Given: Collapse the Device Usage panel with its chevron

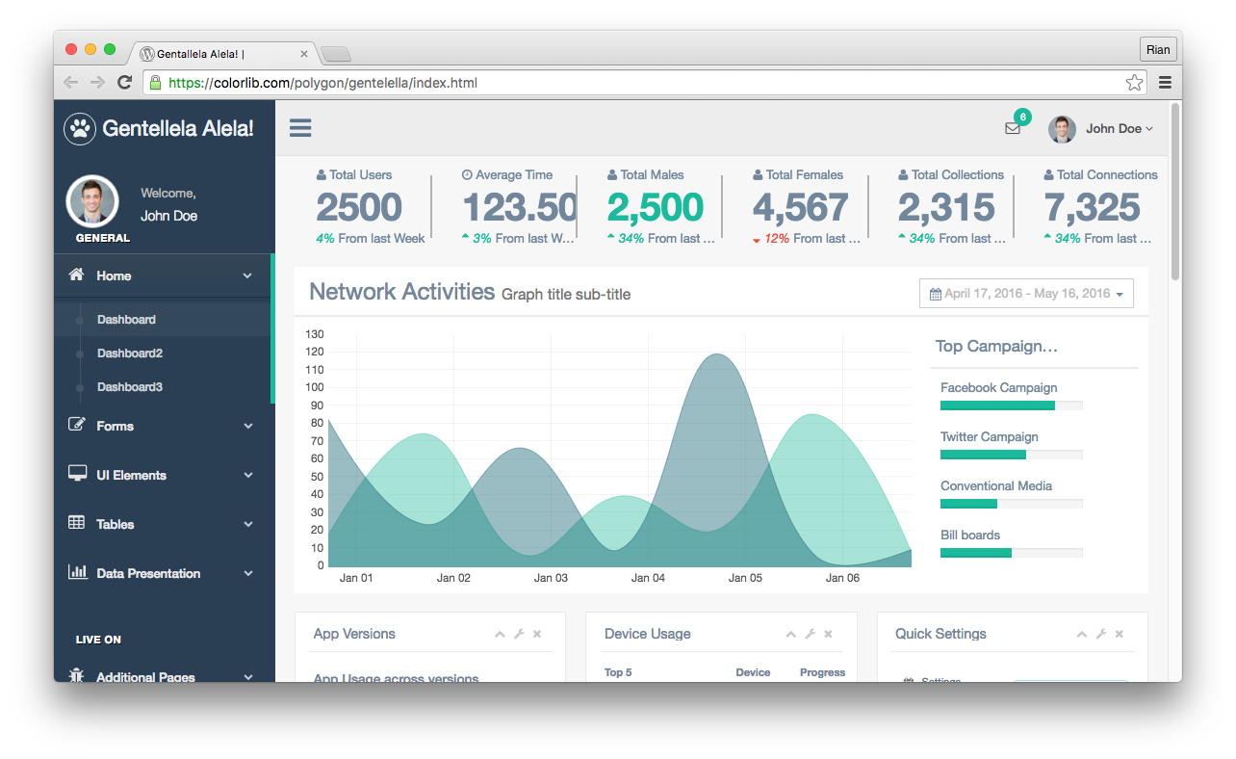Looking at the screenshot, I should [790, 634].
